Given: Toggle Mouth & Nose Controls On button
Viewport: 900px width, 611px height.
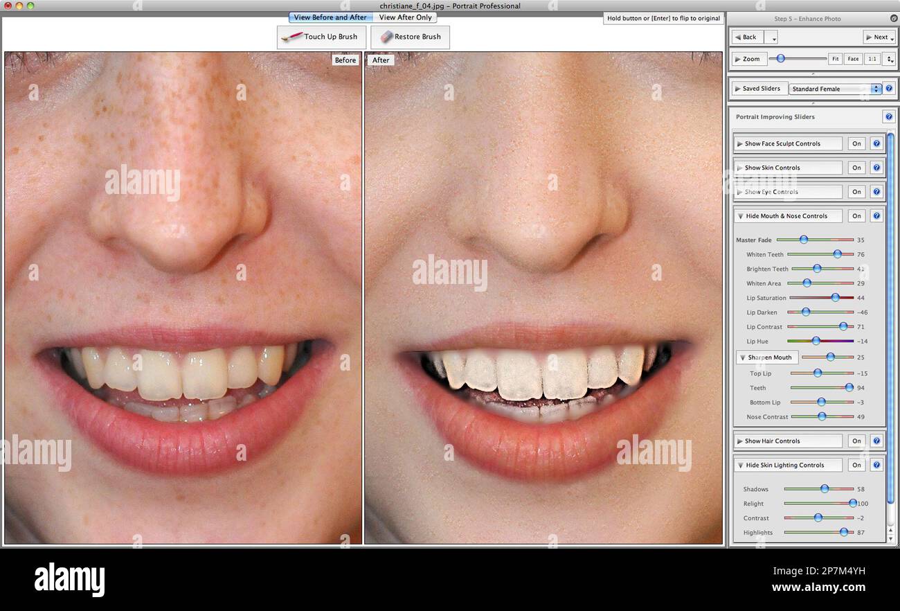Looking at the screenshot, I should click(857, 216).
